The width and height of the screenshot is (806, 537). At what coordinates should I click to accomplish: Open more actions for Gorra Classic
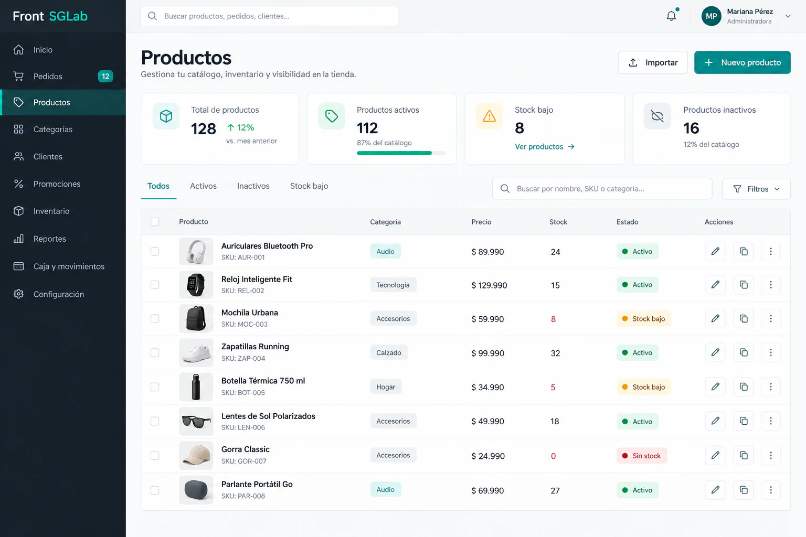(771, 455)
